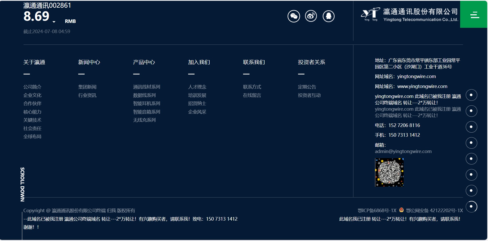The image size is (488, 241).
Task: Click the Copyright @ 瀛通通讯股份有限公司 text
Action: pos(79,211)
